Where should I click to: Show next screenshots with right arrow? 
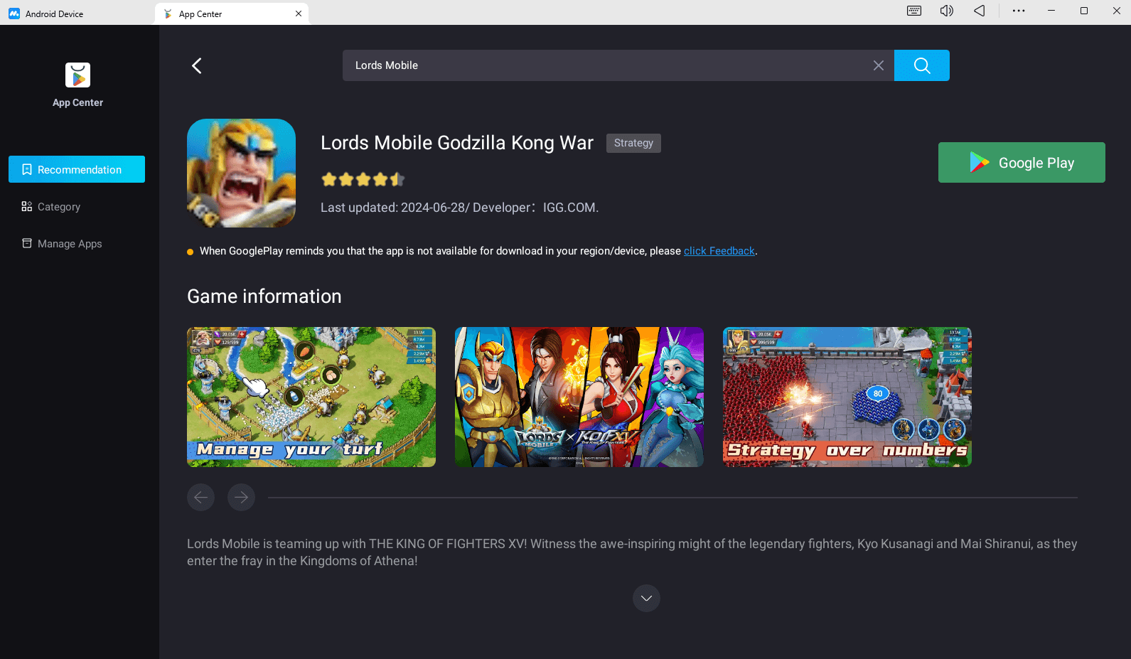pyautogui.click(x=241, y=497)
